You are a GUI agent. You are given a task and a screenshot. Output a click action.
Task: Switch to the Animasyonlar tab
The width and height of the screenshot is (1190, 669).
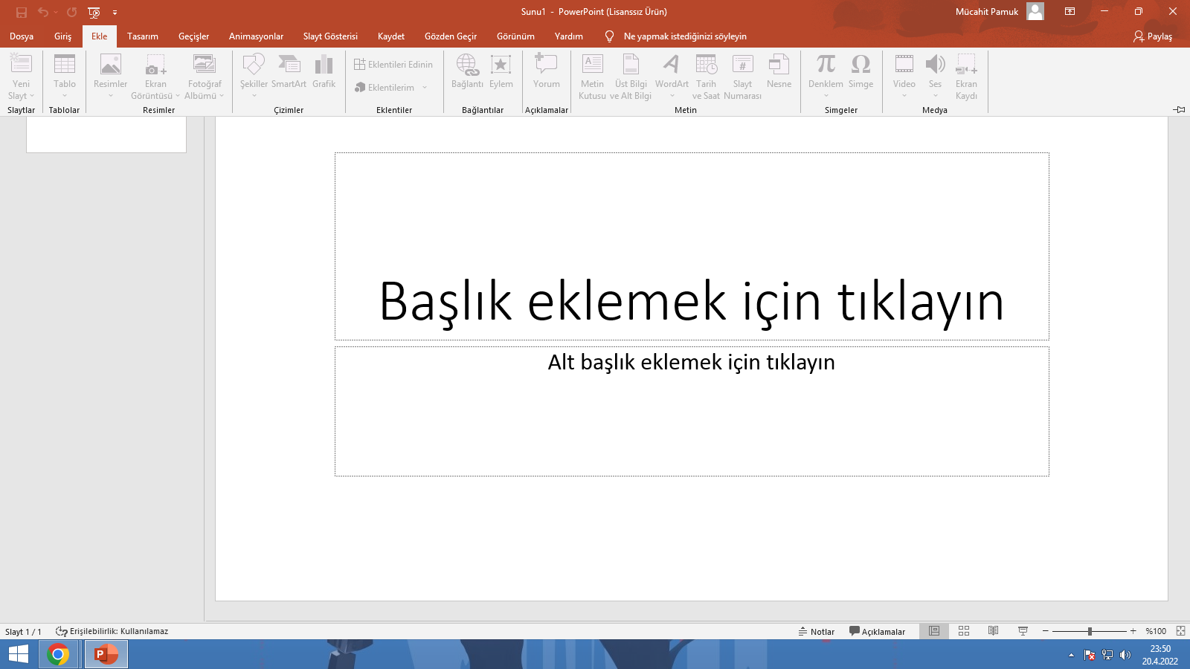click(x=256, y=36)
